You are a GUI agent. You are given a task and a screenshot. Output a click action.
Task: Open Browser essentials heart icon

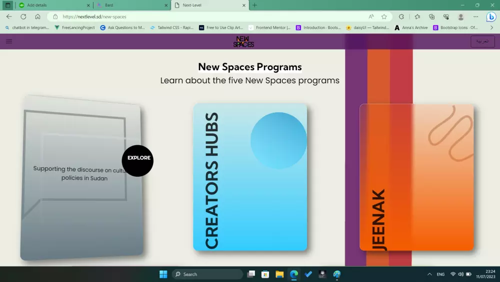click(446, 17)
